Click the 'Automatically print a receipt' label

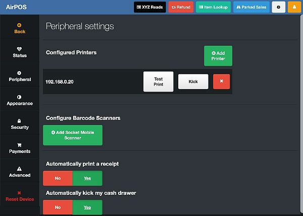82,164
